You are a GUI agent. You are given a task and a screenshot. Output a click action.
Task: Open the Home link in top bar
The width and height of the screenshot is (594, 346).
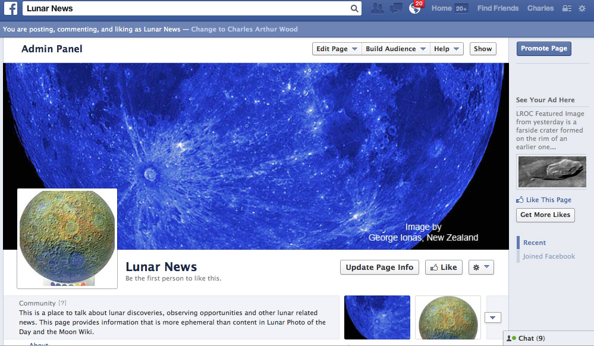coord(441,8)
